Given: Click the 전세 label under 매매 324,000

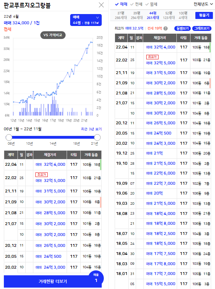Looking at the screenshot, I should [x=8, y=29].
